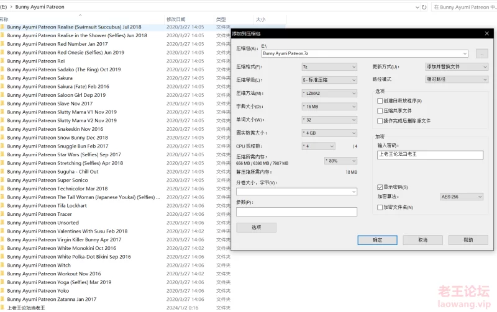497x312 pixels.
Task: Uncheck the show password checkbox
Action: pos(380,187)
